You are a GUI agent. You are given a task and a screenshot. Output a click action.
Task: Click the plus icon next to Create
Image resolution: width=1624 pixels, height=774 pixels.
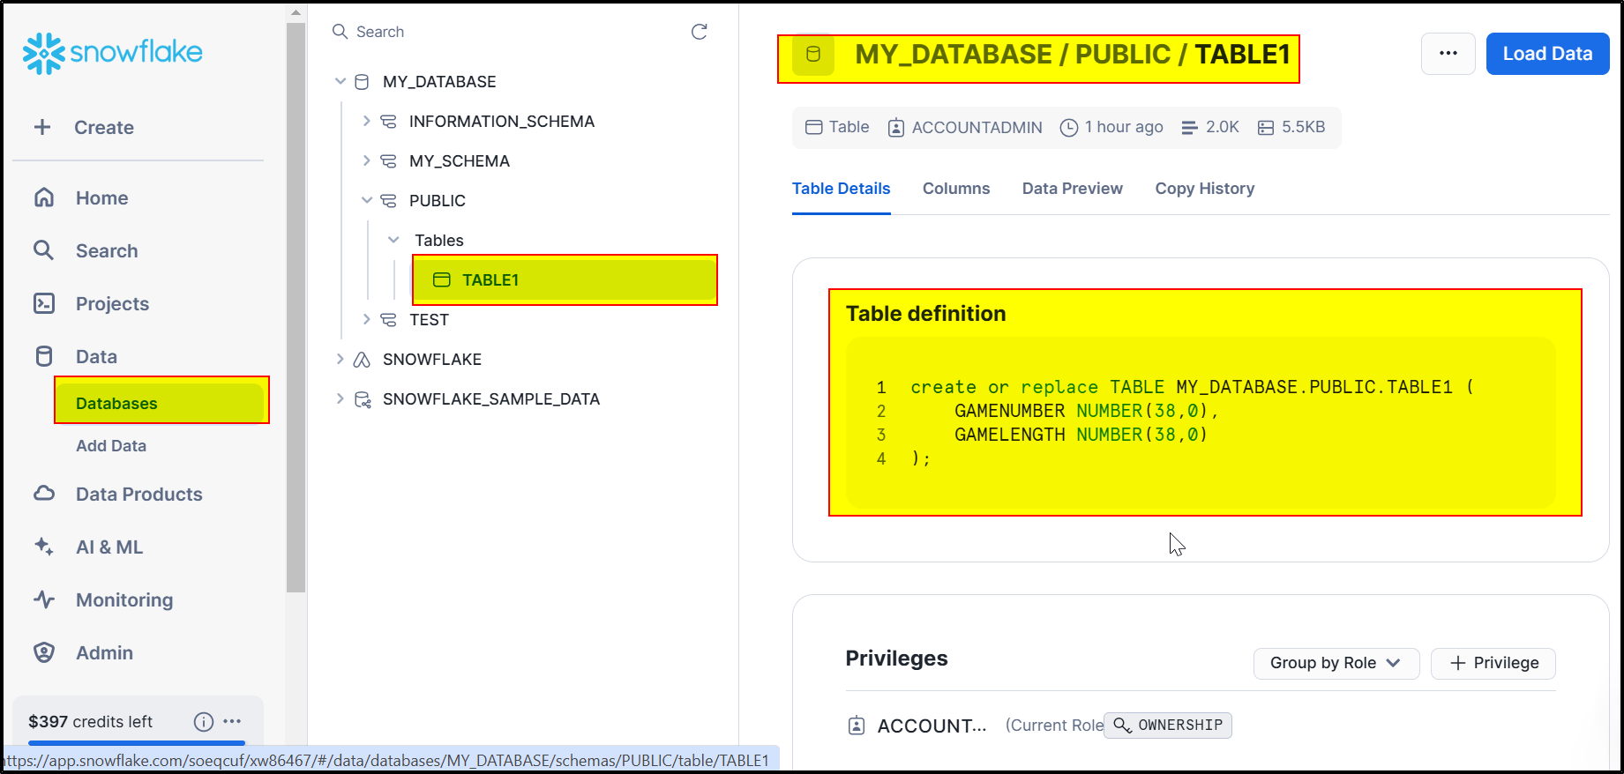pyautogui.click(x=42, y=127)
